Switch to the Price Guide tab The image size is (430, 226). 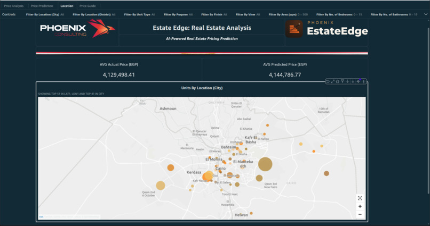click(x=87, y=6)
